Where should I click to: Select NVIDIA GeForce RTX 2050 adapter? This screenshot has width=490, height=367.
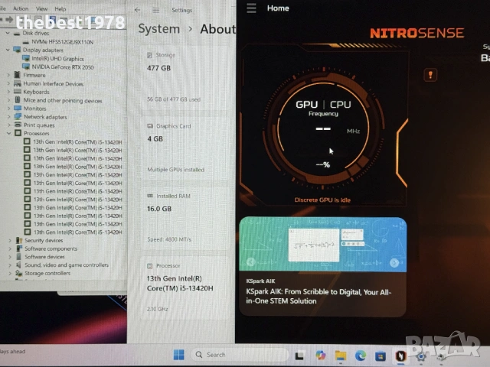[x=63, y=67]
